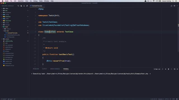The height and width of the screenshot is (100, 179).
Task: Switch to the Problems panel tab
Action: pyautogui.click(x=36, y=69)
